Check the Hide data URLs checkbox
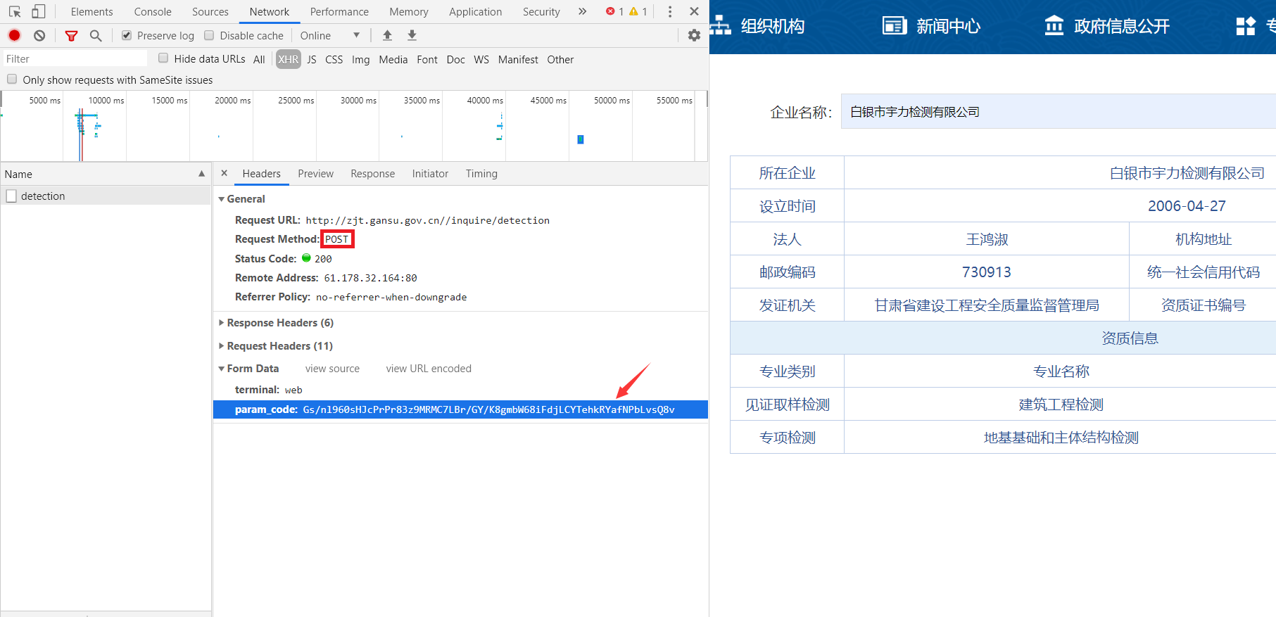Image resolution: width=1276 pixels, height=617 pixels. coord(163,58)
